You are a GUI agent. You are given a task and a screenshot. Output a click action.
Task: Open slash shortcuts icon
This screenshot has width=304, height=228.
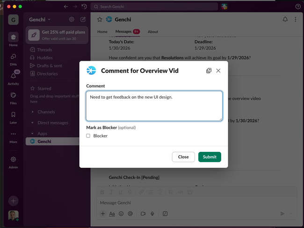(165, 214)
